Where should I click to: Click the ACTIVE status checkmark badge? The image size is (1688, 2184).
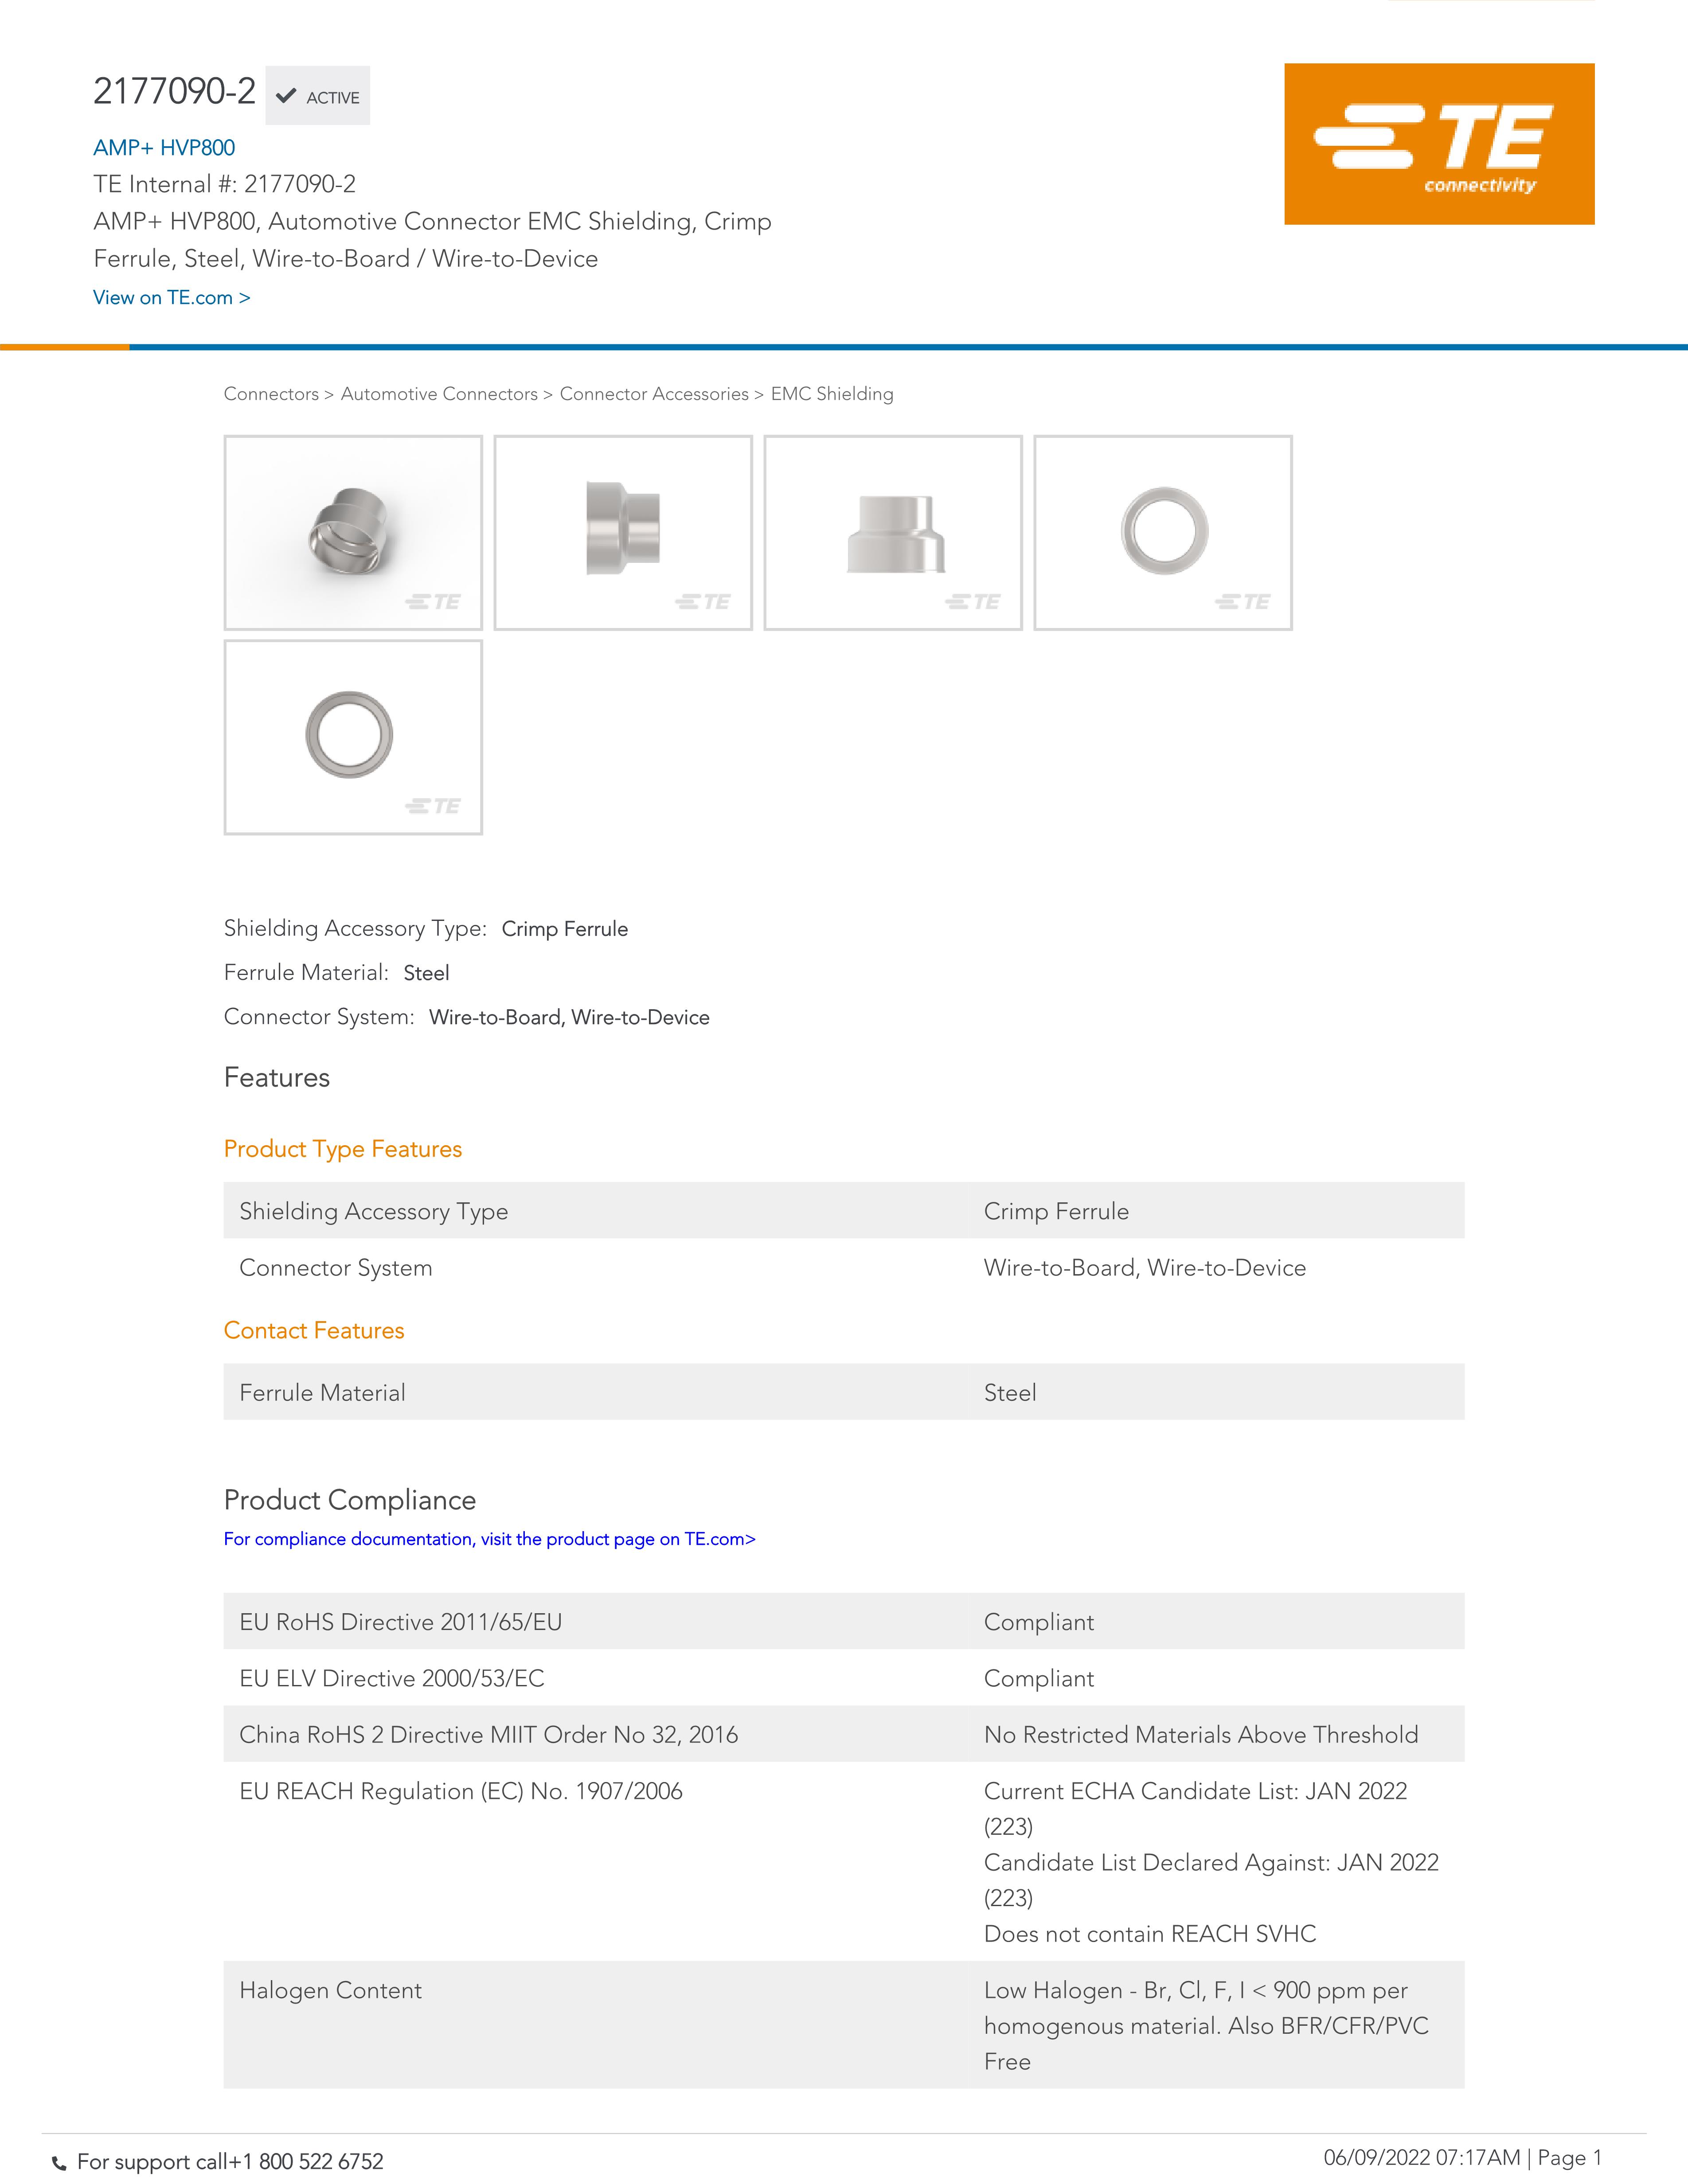coord(318,97)
